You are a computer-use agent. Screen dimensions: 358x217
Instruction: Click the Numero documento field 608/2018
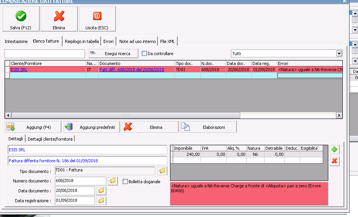click(80, 181)
